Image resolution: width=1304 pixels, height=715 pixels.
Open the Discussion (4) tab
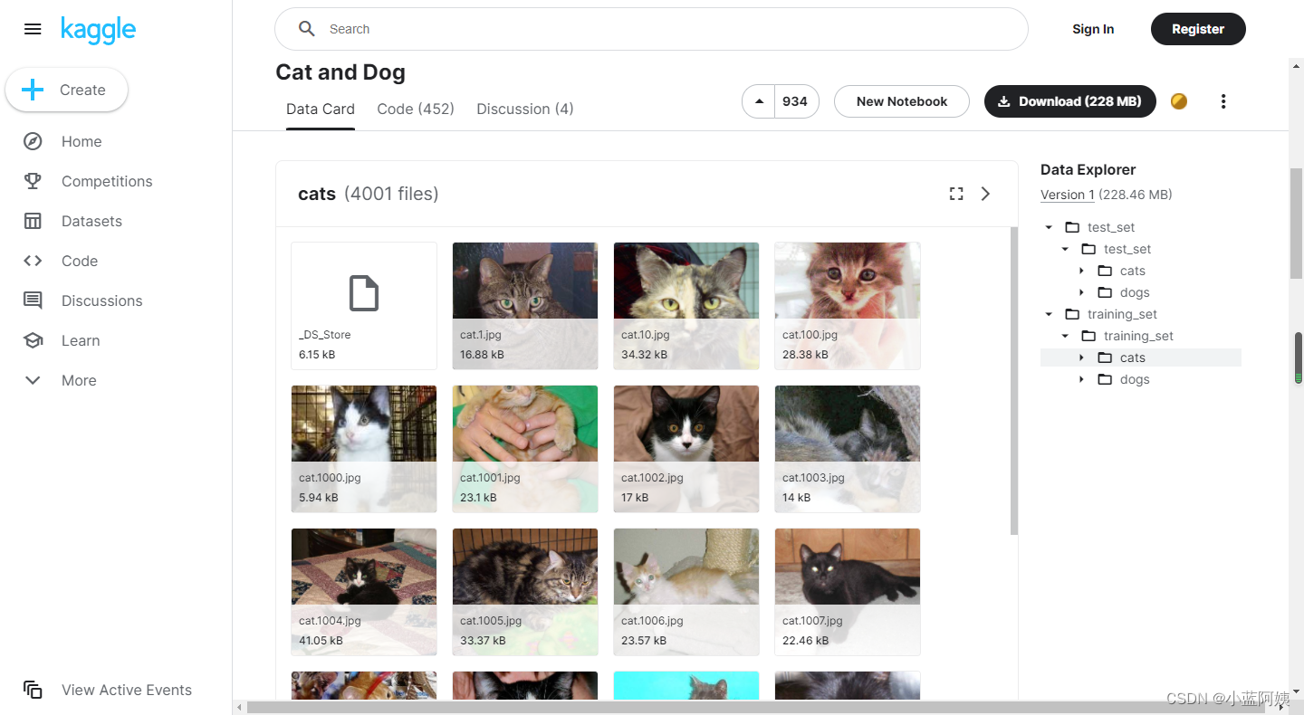[525, 109]
